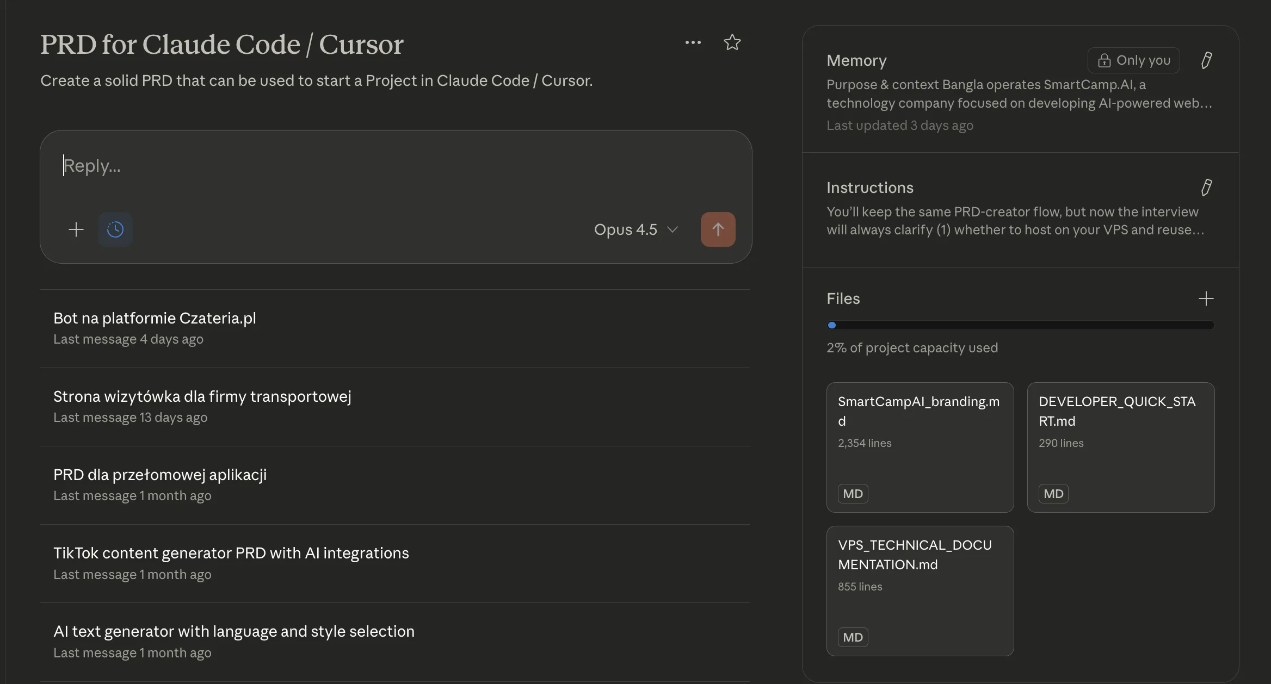Open AI text generator with language chat

[x=395, y=642]
